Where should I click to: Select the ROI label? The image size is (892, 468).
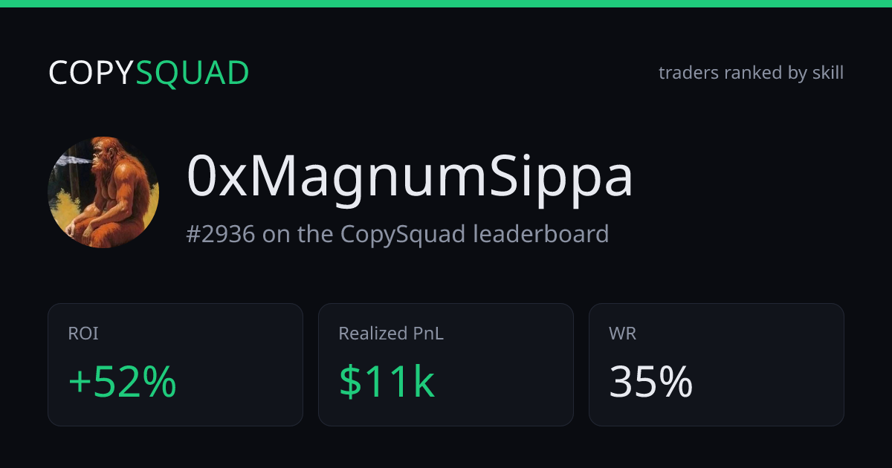pyautogui.click(x=83, y=334)
